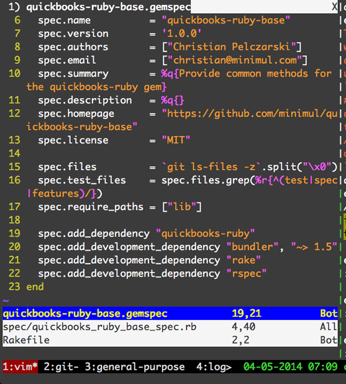
Task: Click the version string '1.0.0'
Action: (182, 33)
